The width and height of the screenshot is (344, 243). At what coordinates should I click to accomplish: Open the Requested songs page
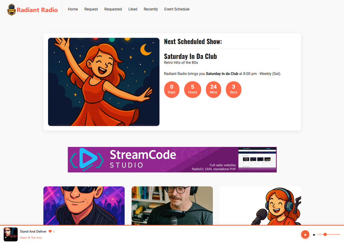click(113, 9)
